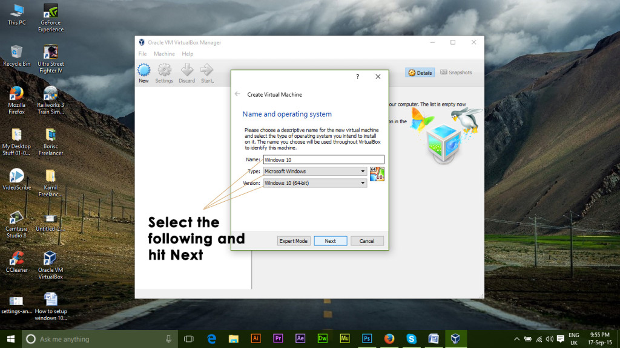Viewport: 620px width, 348px height.
Task: Click the network wifi tray icon
Action: pyautogui.click(x=539, y=339)
